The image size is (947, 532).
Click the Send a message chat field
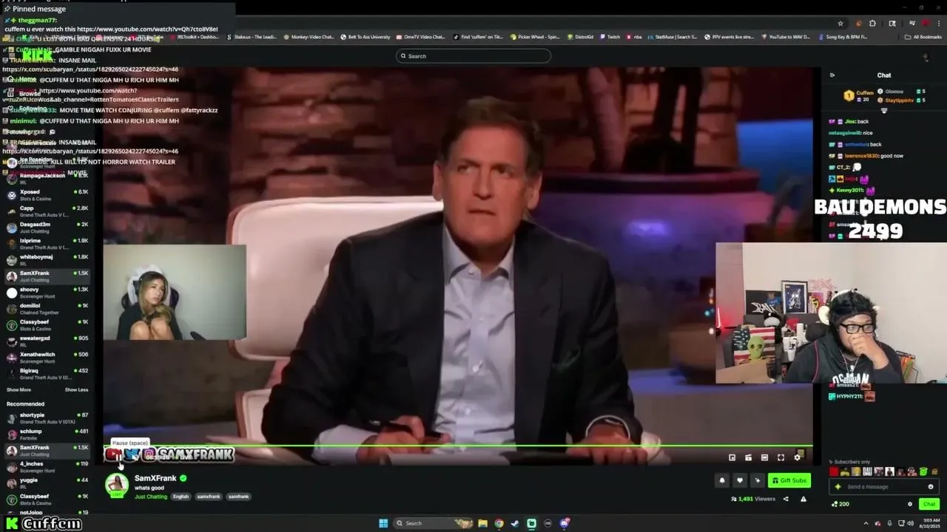point(884,487)
